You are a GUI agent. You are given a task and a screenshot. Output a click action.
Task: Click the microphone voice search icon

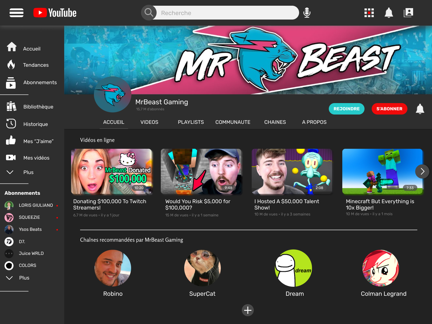coord(307,13)
